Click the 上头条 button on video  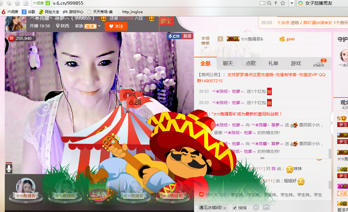coord(99,194)
